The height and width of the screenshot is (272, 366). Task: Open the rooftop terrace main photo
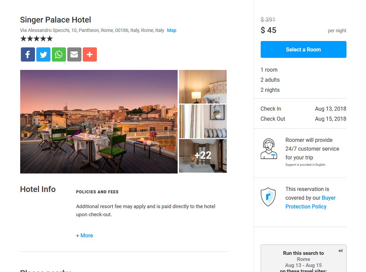click(99, 121)
